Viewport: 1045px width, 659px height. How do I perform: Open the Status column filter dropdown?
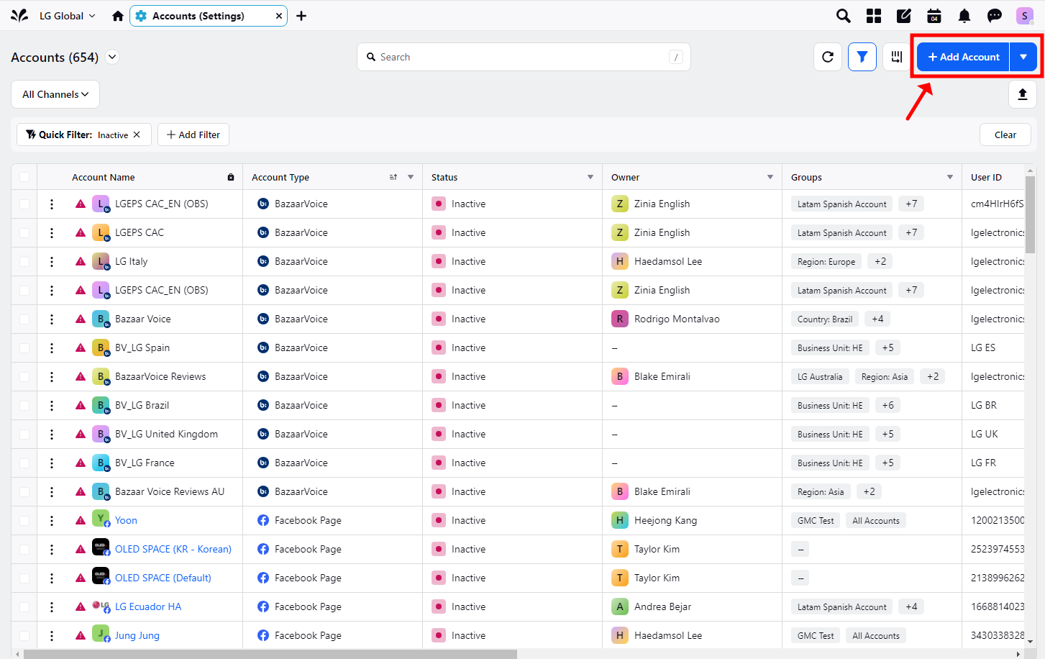point(590,177)
